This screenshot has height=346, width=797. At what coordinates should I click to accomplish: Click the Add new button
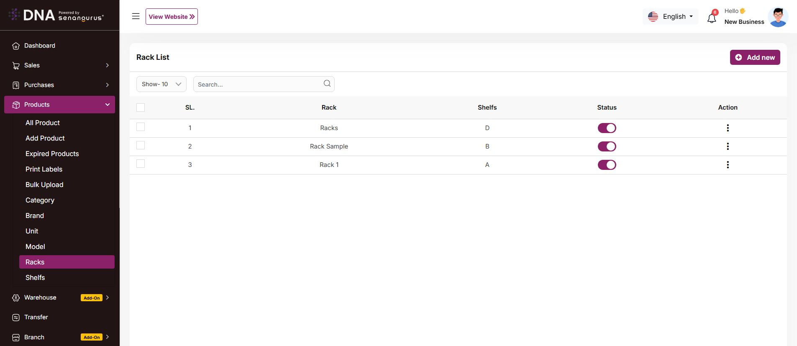(755, 57)
